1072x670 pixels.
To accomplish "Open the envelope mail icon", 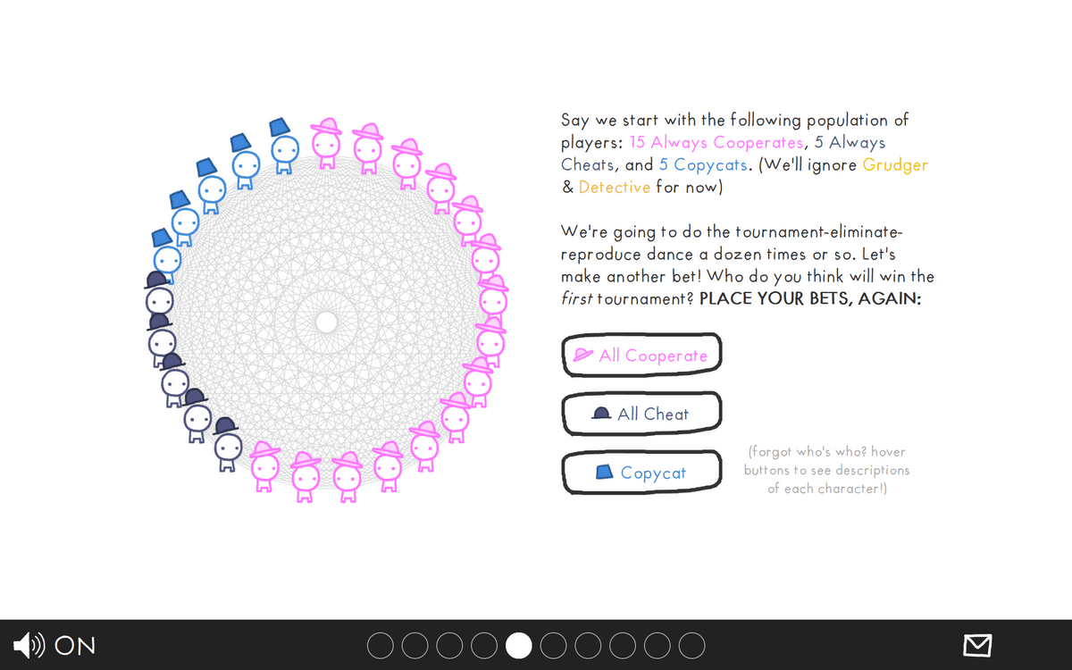I will [977, 645].
